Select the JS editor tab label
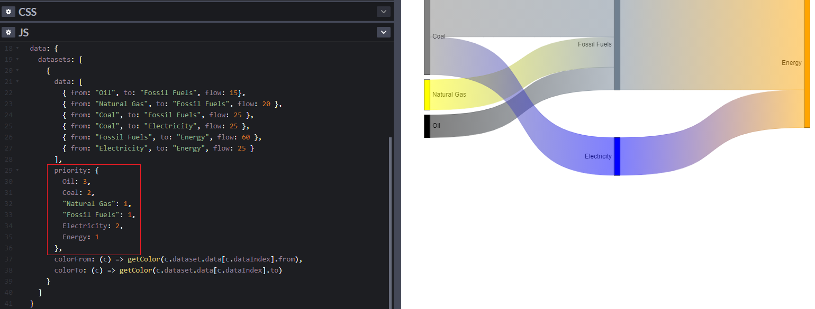Screen dimensions: 815x309 23,32
